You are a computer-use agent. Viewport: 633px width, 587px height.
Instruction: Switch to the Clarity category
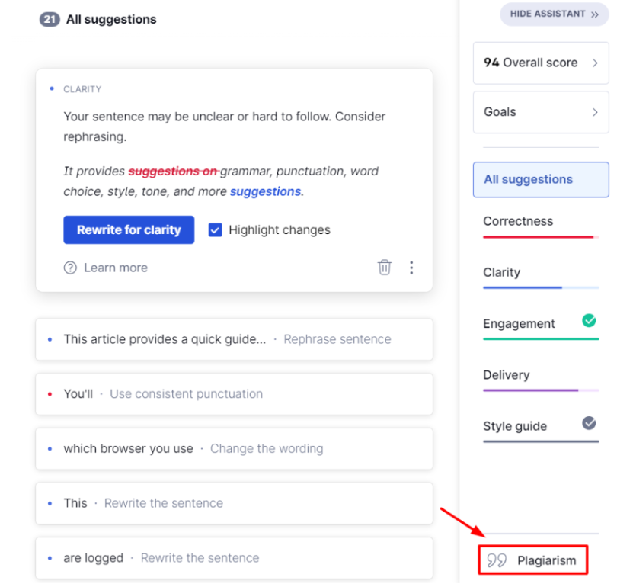(x=541, y=277)
